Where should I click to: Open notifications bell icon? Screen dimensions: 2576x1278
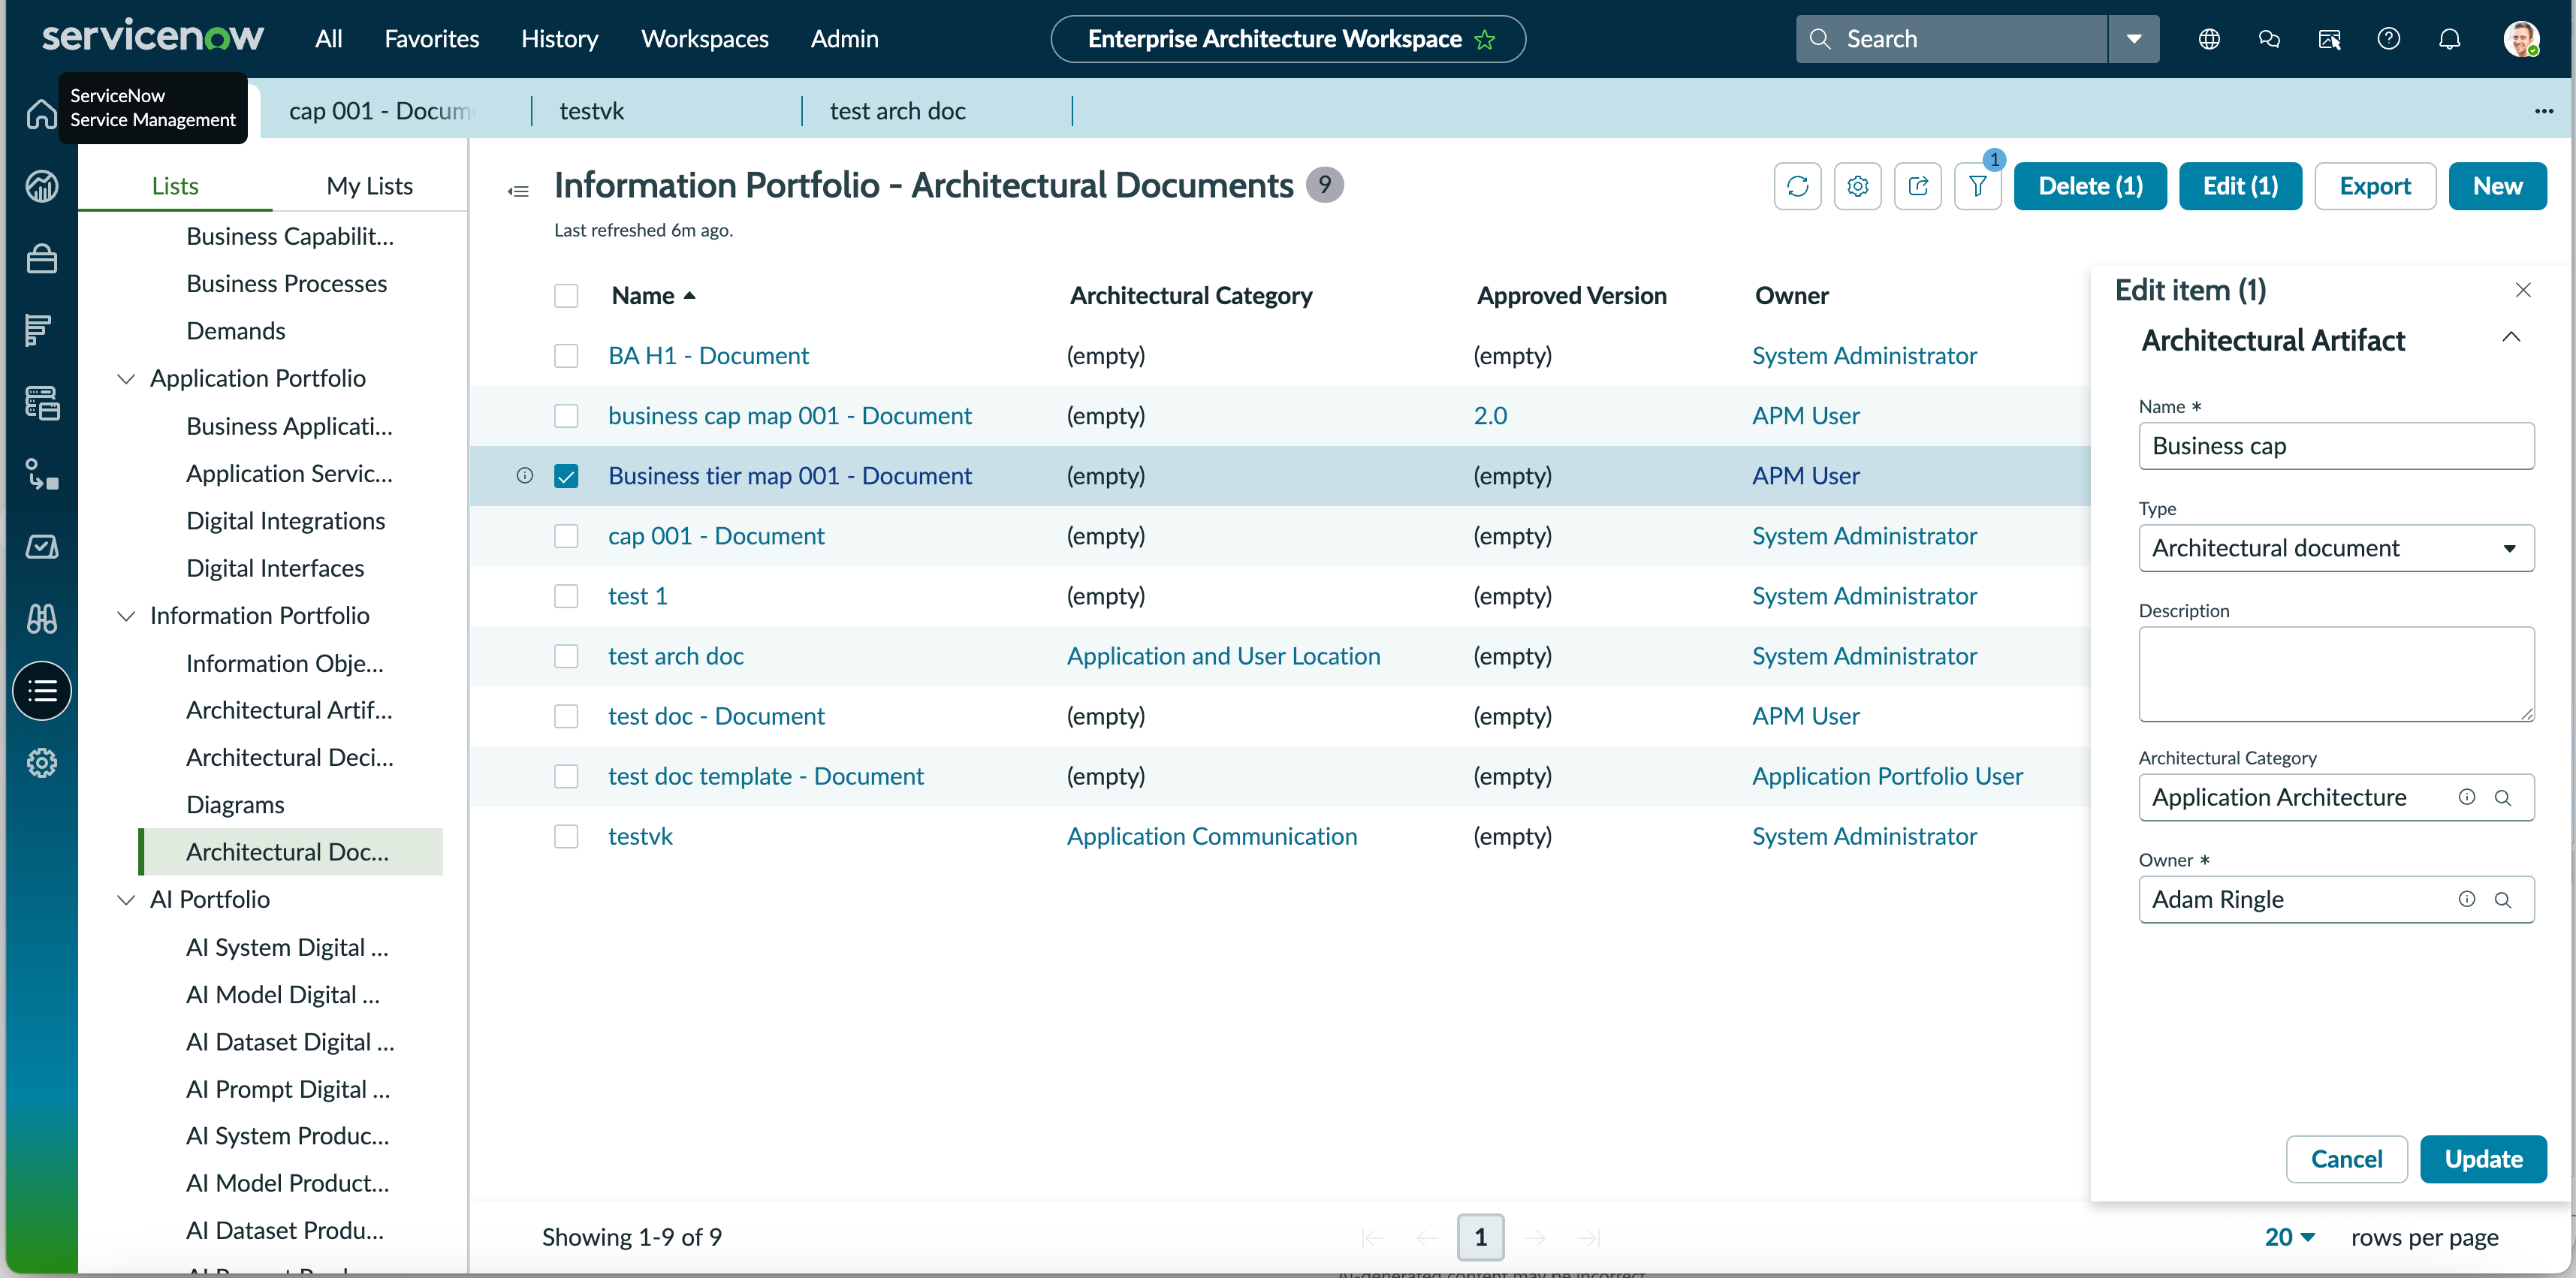[2449, 39]
